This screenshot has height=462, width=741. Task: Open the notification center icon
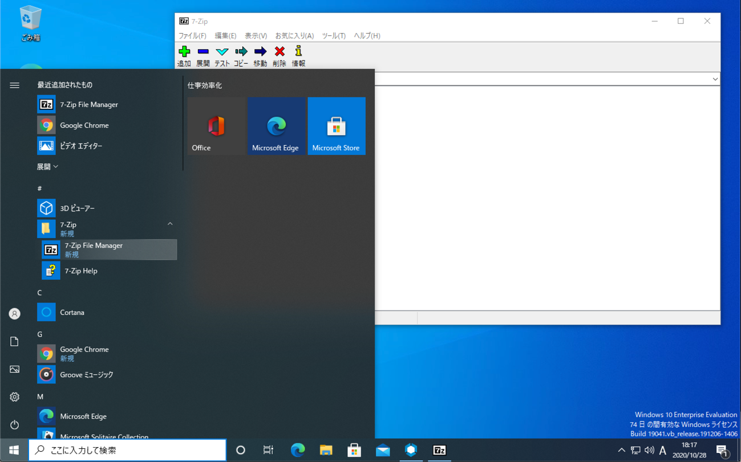722,450
